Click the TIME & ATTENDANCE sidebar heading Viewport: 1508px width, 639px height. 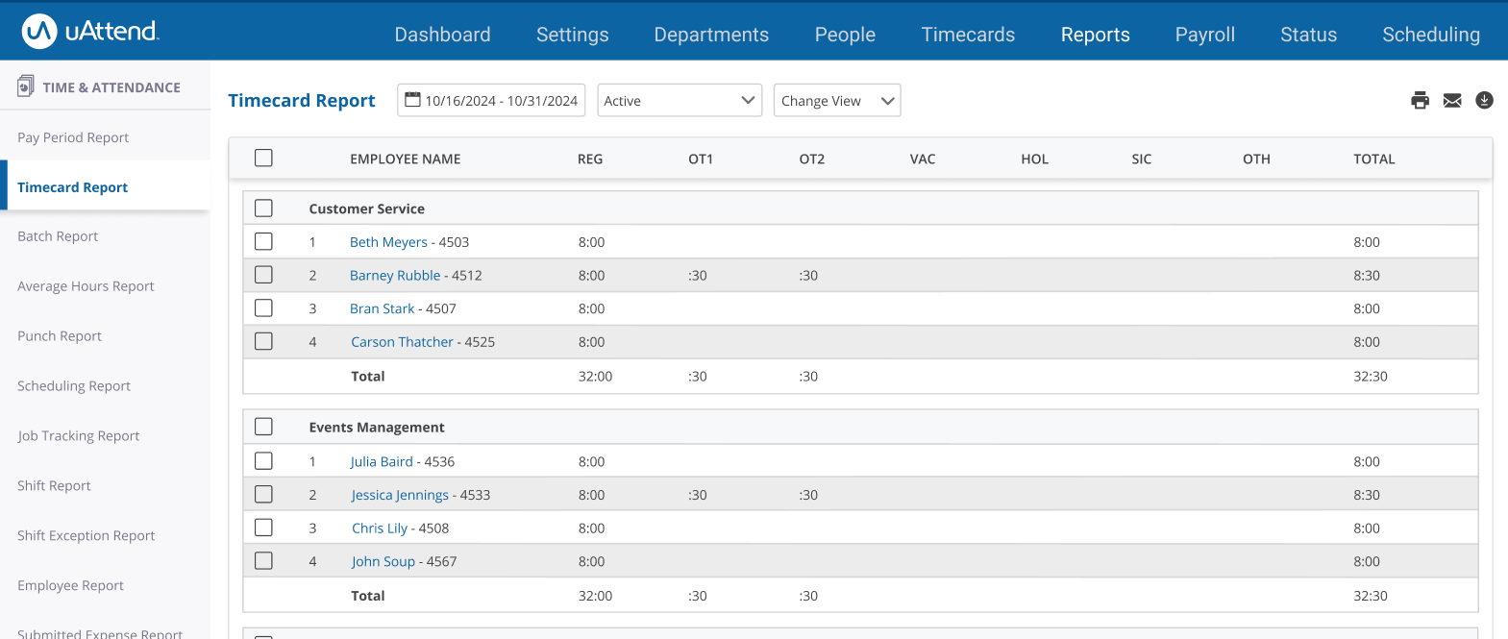[x=111, y=87]
